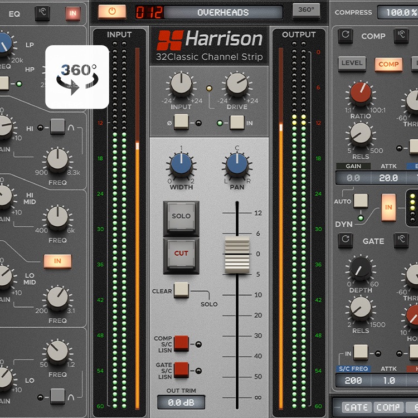Toggle the LO band bell shape button
The width and height of the screenshot is (418, 418).
(x=57, y=396)
